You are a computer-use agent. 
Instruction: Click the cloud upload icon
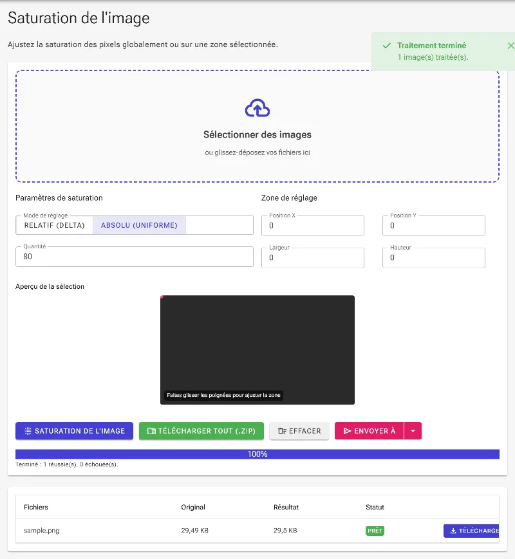(x=257, y=108)
